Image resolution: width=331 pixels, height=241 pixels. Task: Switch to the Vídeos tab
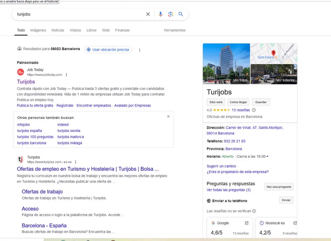(x=75, y=30)
